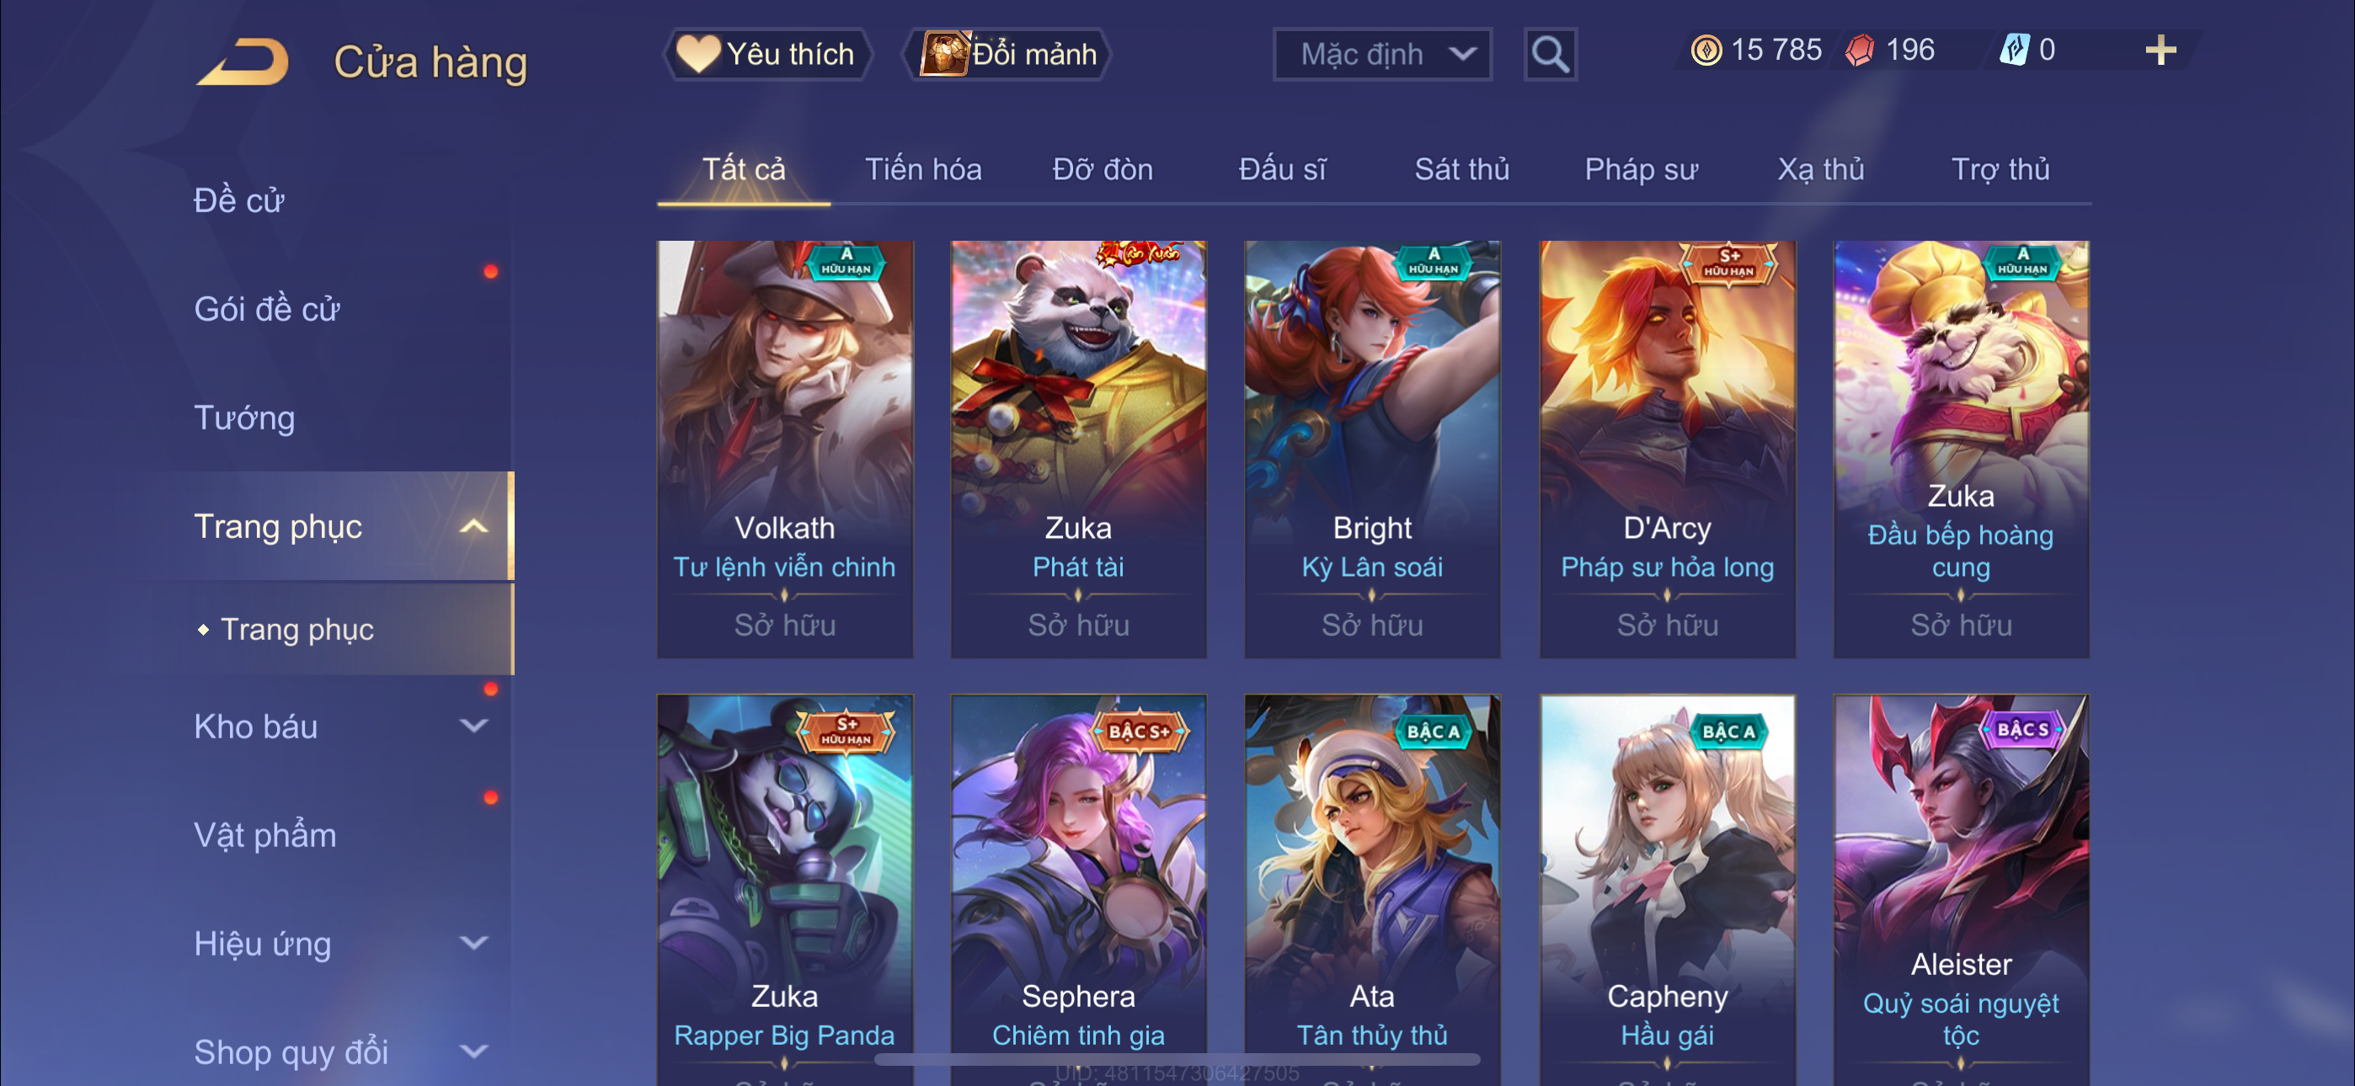The width and height of the screenshot is (2355, 1086).
Task: Open the Tướng sidebar menu
Action: (x=244, y=418)
